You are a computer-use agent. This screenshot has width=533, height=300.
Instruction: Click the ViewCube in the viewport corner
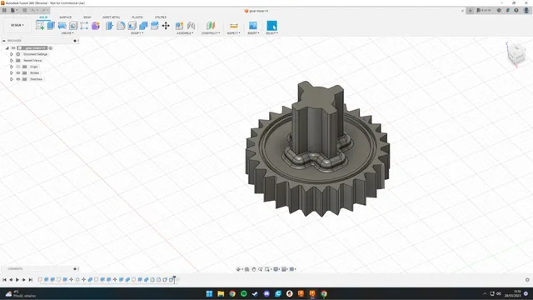[516, 53]
